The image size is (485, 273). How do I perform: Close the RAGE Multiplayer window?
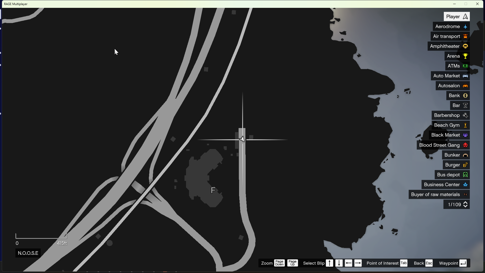coord(477,4)
